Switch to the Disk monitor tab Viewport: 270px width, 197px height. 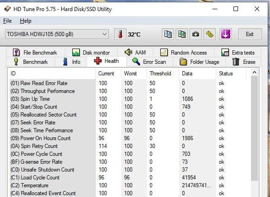coord(91,52)
